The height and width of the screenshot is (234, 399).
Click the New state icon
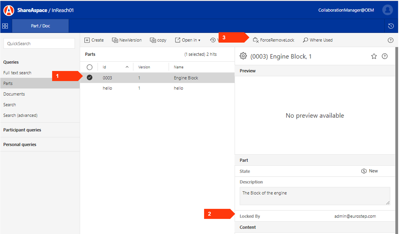point(364,171)
